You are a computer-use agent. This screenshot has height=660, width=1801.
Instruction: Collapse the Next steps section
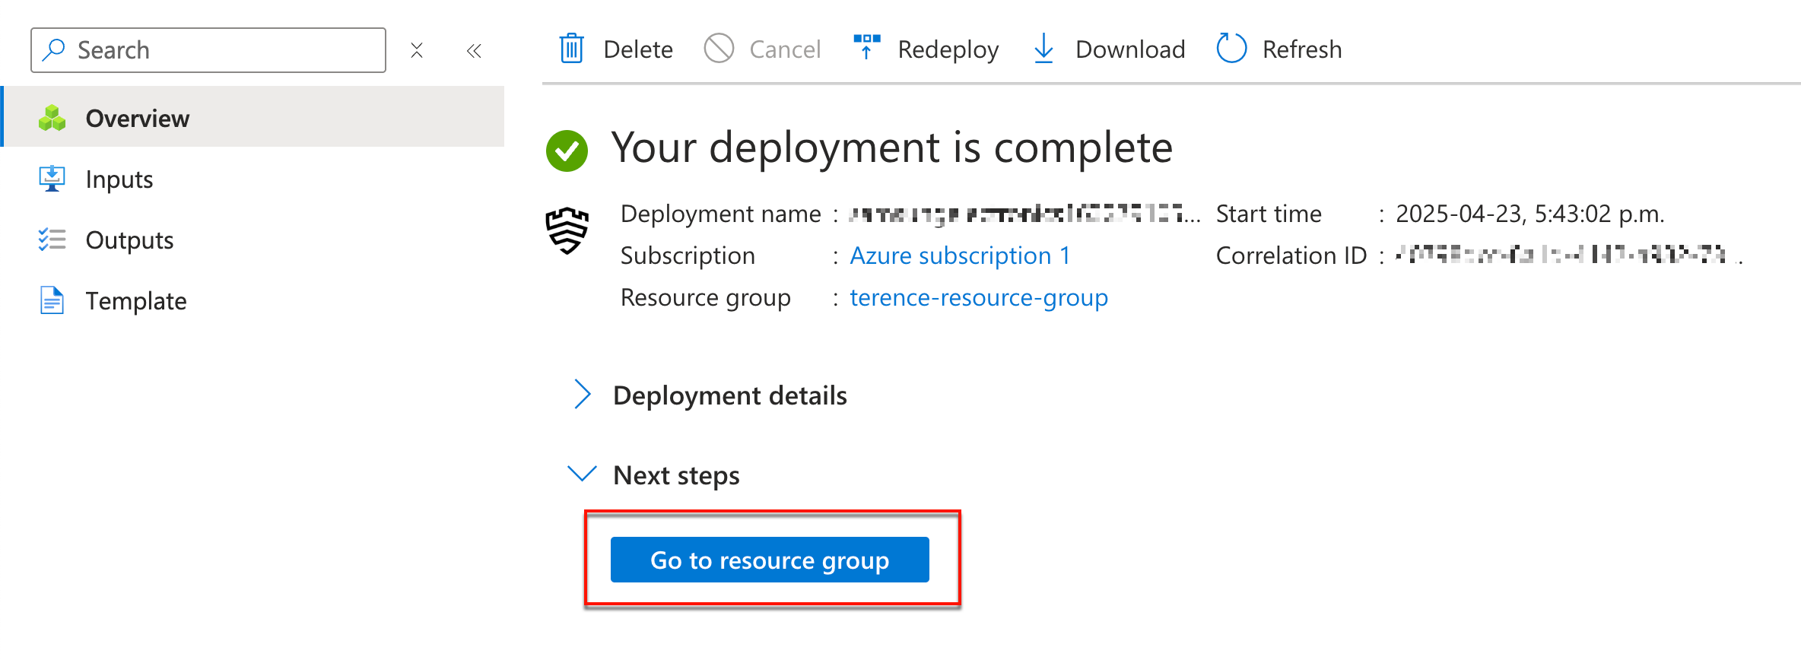[582, 474]
